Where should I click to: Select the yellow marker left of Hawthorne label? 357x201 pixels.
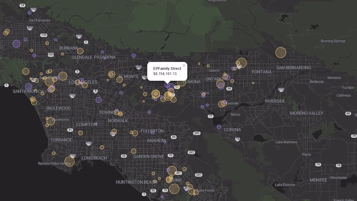coord(50,121)
